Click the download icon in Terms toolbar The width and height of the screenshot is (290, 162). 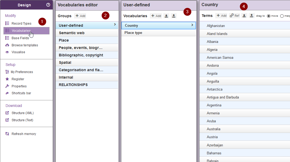coord(252,16)
